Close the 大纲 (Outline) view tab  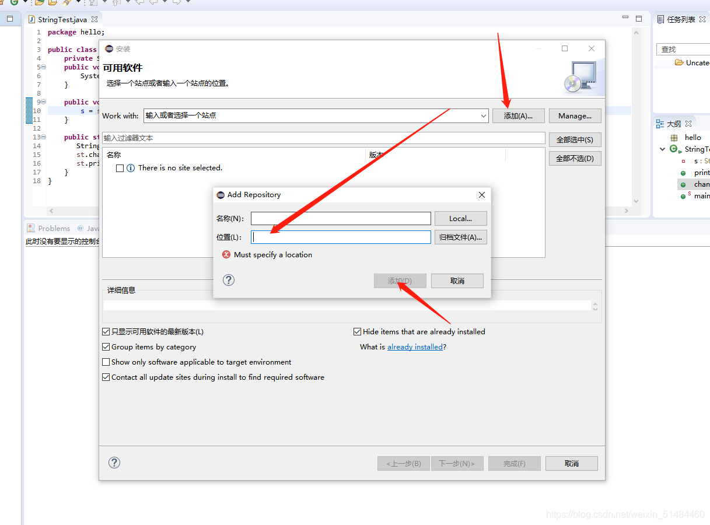(x=688, y=124)
